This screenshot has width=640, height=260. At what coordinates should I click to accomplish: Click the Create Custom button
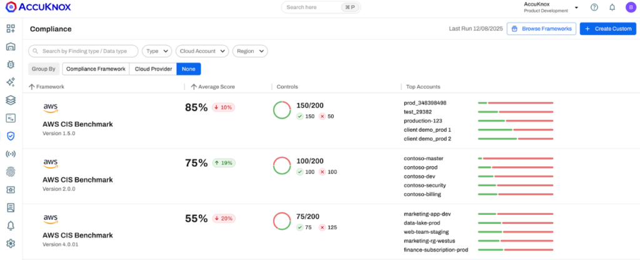(607, 29)
